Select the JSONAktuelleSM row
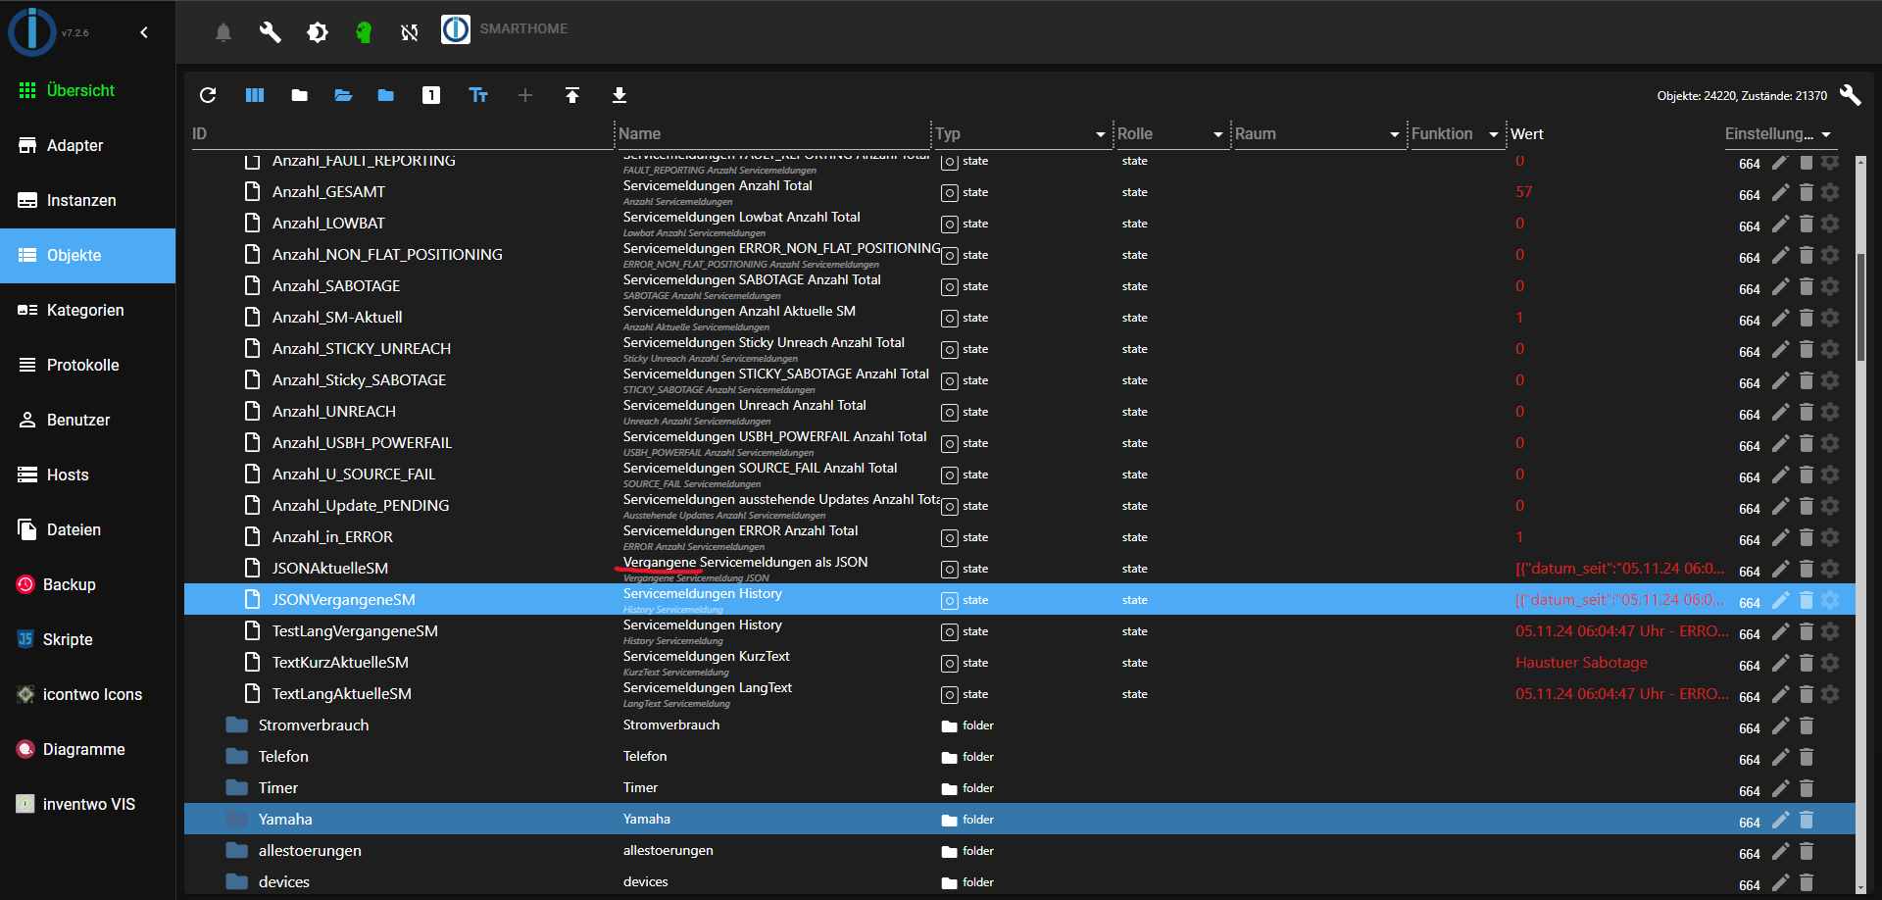The image size is (1882, 900). pyautogui.click(x=1019, y=569)
